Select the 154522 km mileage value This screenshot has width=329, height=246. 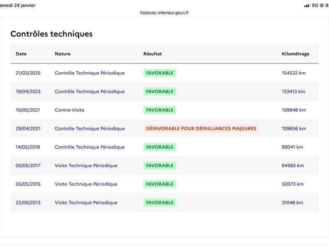pos(294,73)
